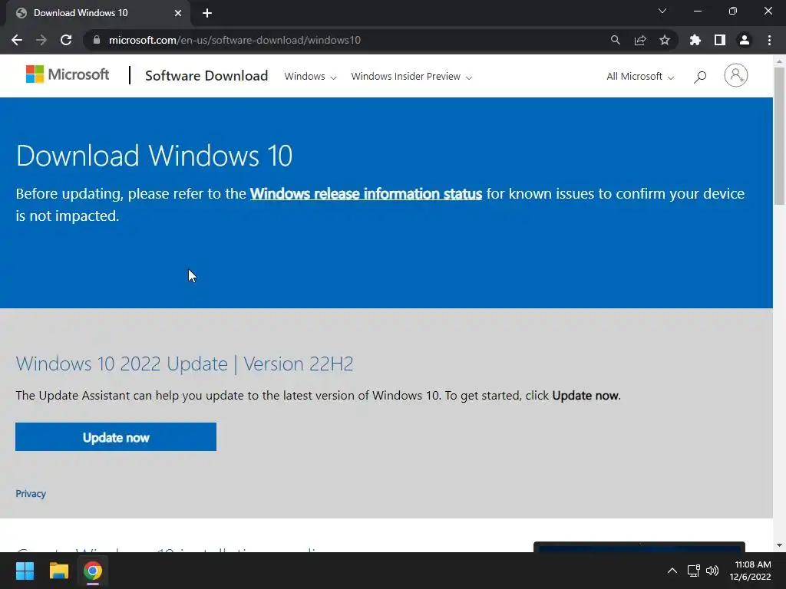Click the page vertical scrollbar thumb
The height and width of the screenshot is (589, 786).
pos(779,135)
